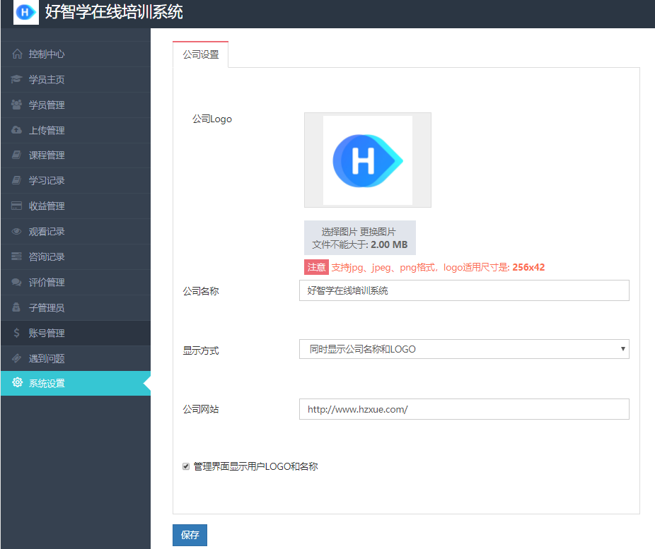Screen dimensions: 655x549
Task: Open 学习记录 in sidebar
Action: coord(76,180)
